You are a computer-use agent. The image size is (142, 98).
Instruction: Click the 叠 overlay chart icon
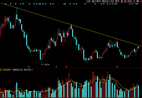[122, 1]
